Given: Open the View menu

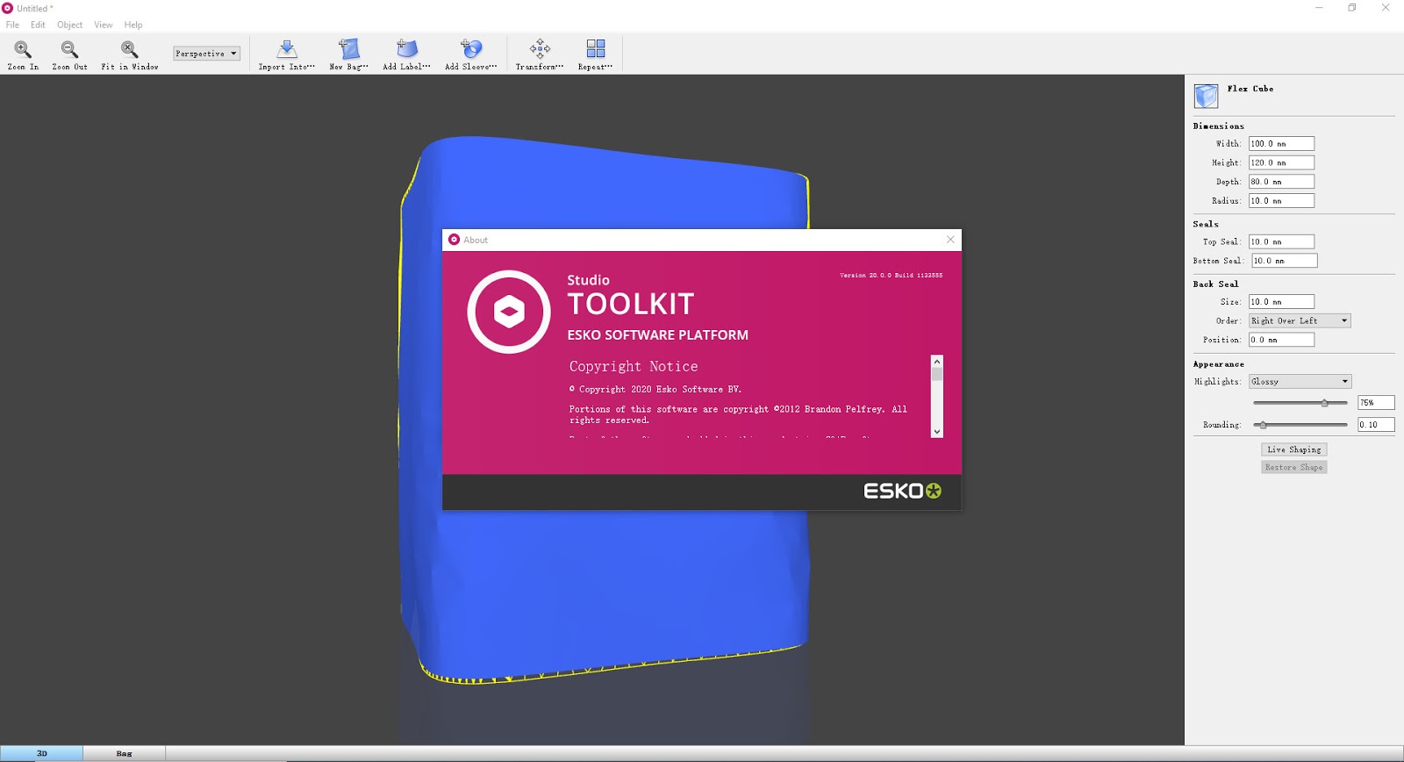Looking at the screenshot, I should (104, 25).
